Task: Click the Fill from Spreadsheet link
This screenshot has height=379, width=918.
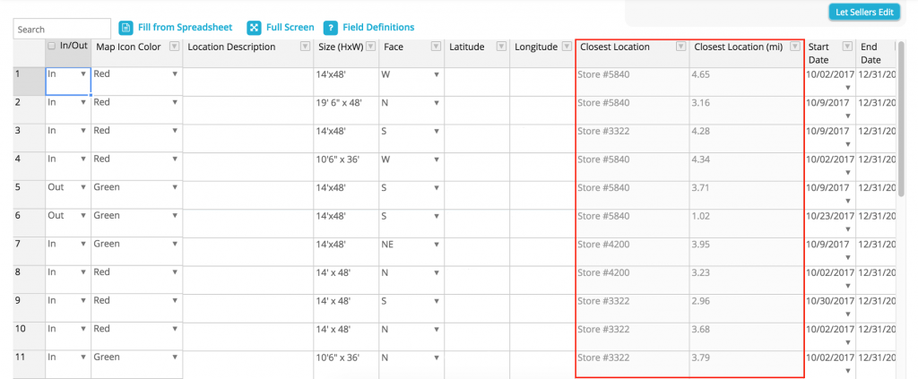Action: pos(185,27)
